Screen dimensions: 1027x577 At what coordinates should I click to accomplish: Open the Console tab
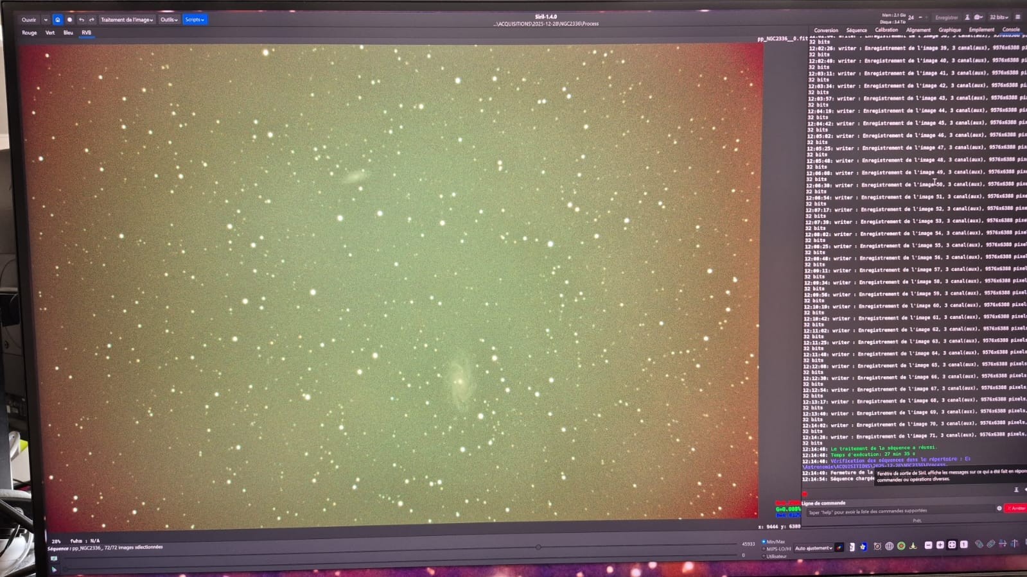click(1011, 29)
